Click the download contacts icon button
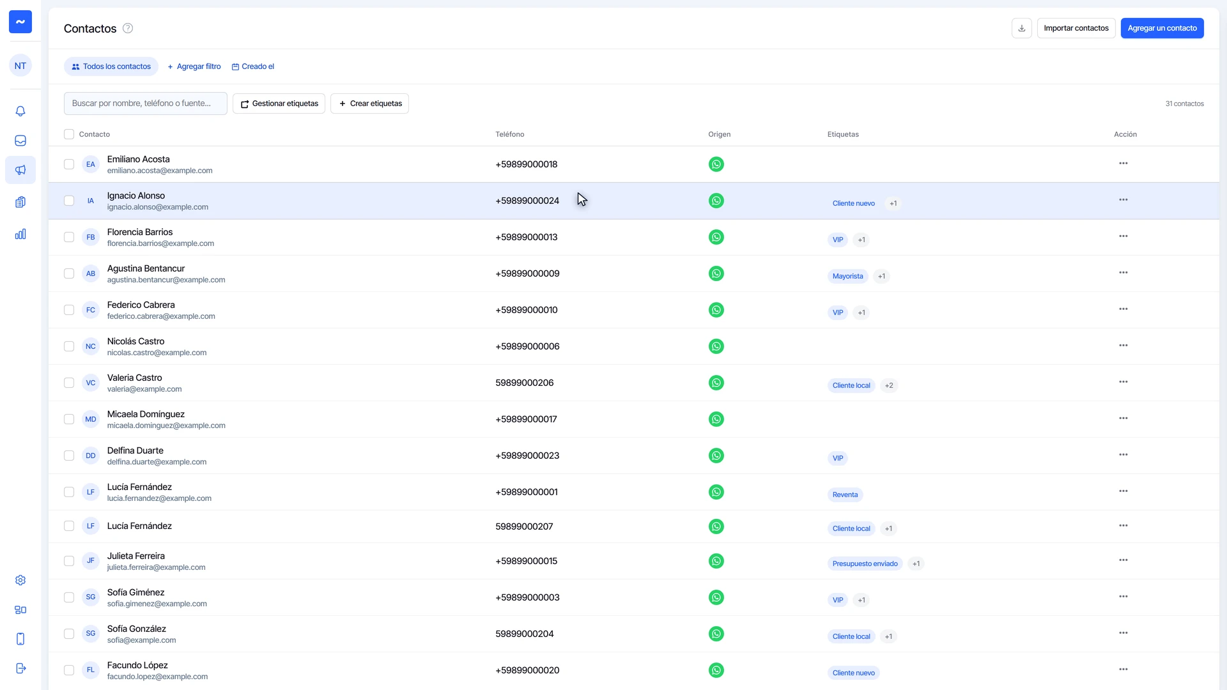The height and width of the screenshot is (690, 1227). pyautogui.click(x=1022, y=28)
